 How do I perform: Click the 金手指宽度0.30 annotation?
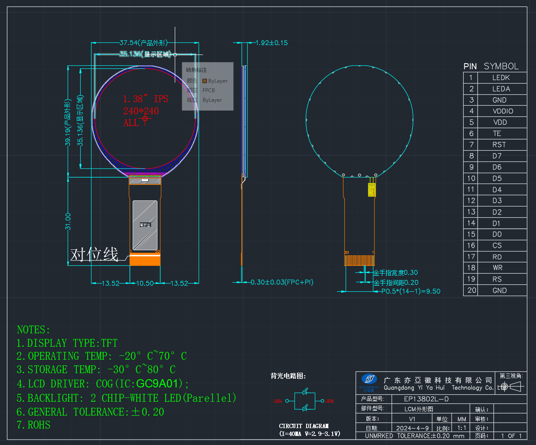coord(395,273)
